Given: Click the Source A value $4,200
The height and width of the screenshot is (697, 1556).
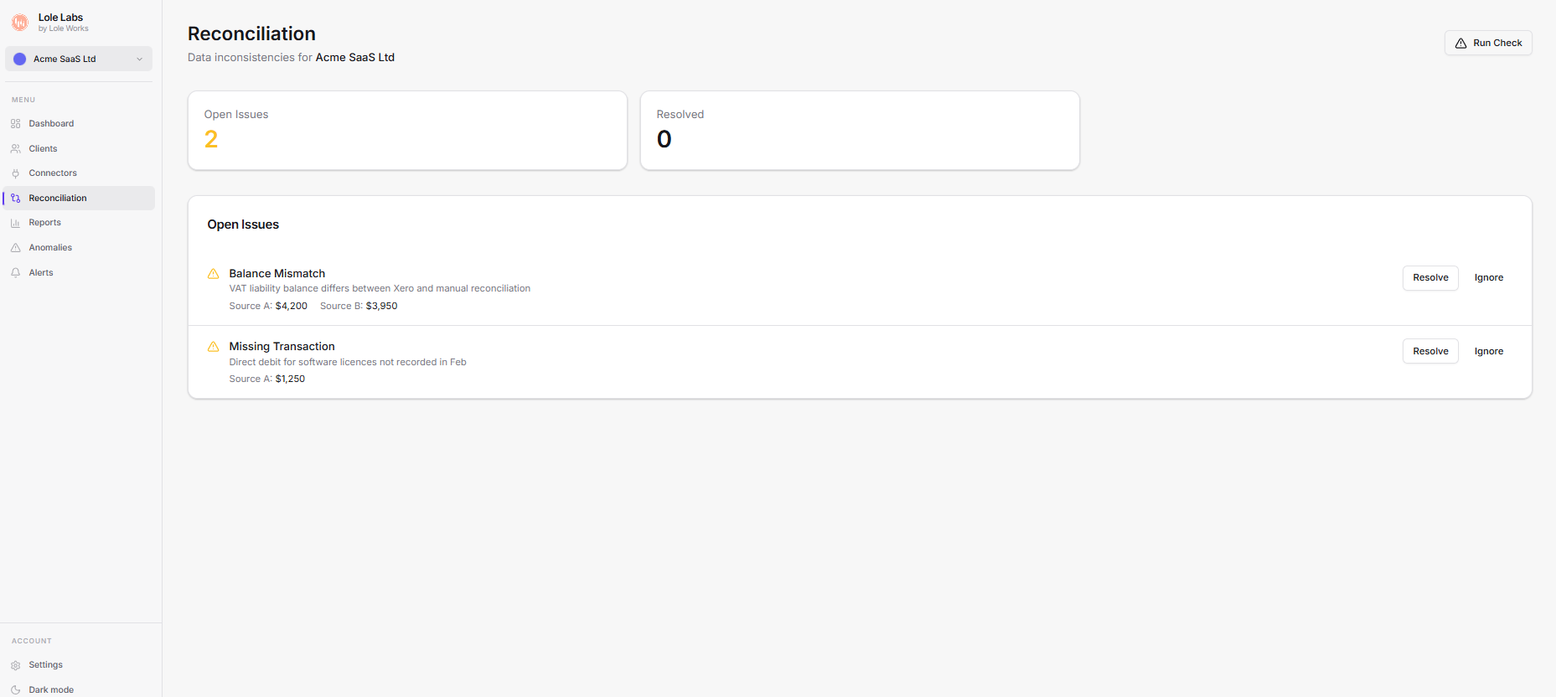Looking at the screenshot, I should (x=292, y=307).
